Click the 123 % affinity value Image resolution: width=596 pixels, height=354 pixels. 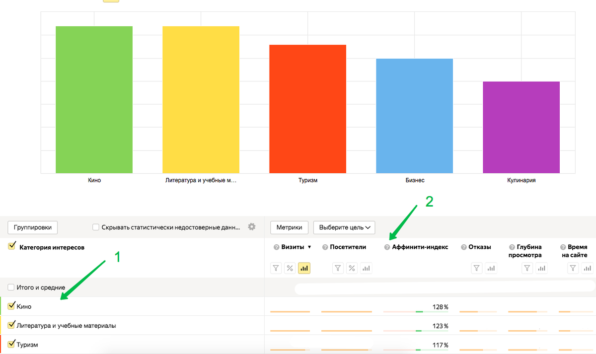(x=441, y=326)
